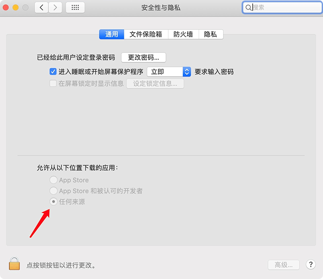This screenshot has width=323, height=279.
Task: Click the 更改密码 button
Action: [x=144, y=58]
